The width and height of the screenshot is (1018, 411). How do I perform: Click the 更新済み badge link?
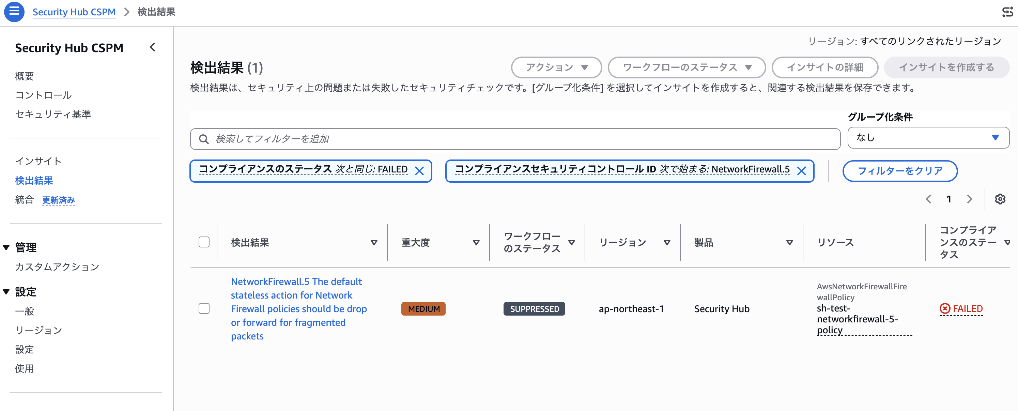pyautogui.click(x=59, y=200)
